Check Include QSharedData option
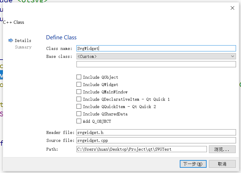Viewport: 241px width, 173px height. 79,114
